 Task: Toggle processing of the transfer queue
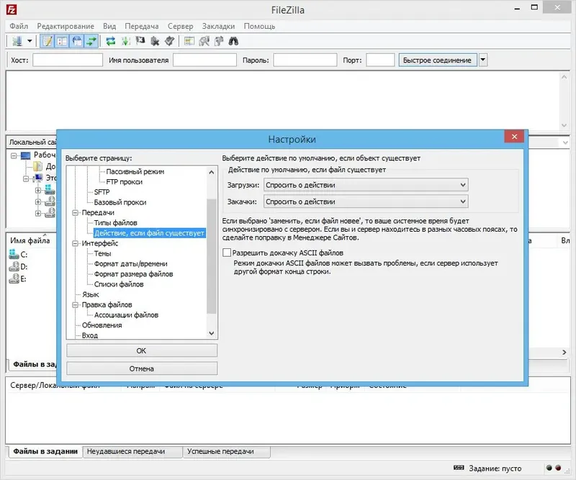pos(124,41)
